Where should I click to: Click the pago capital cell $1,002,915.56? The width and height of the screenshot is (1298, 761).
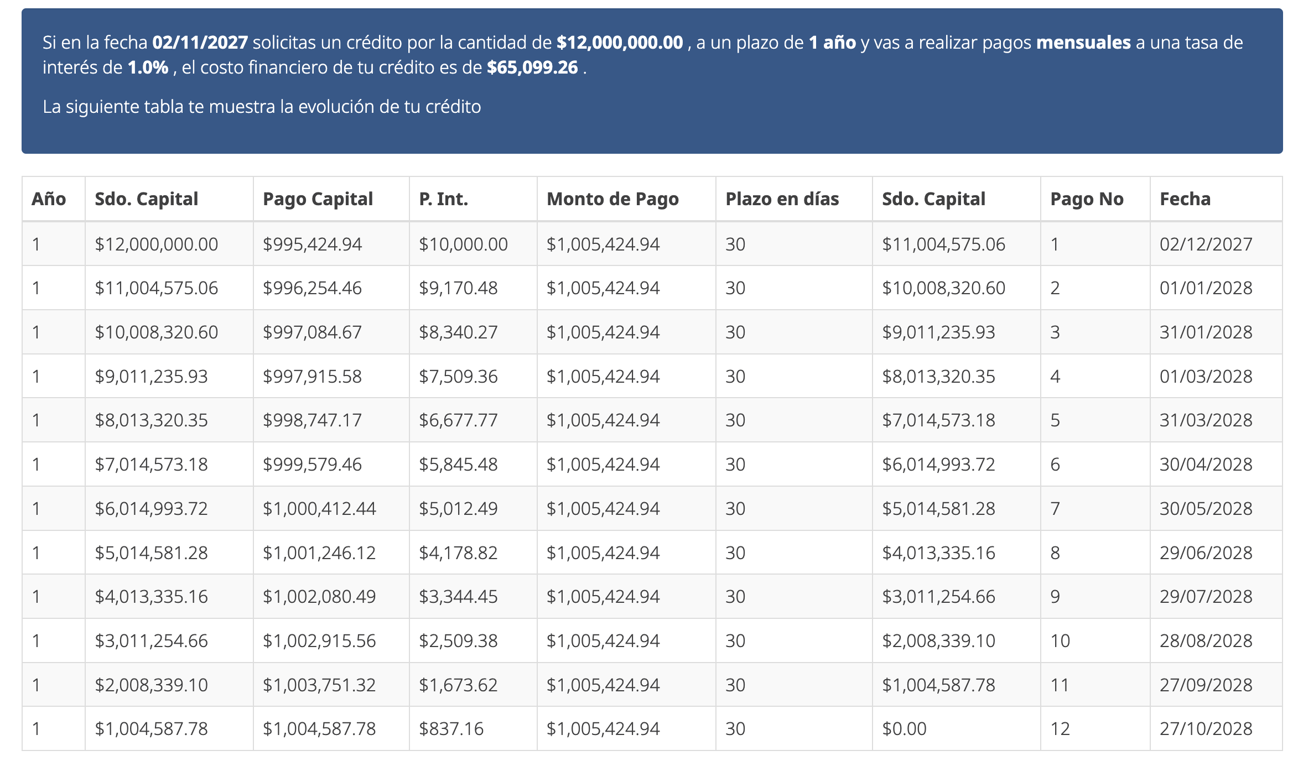click(x=331, y=640)
